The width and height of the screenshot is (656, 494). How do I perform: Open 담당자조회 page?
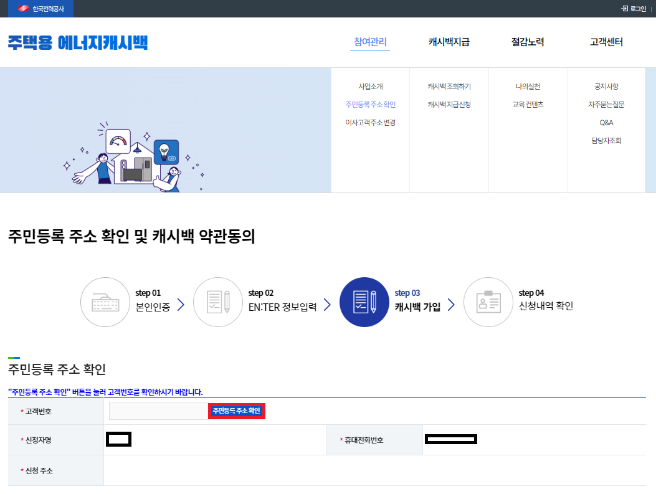pyautogui.click(x=606, y=140)
